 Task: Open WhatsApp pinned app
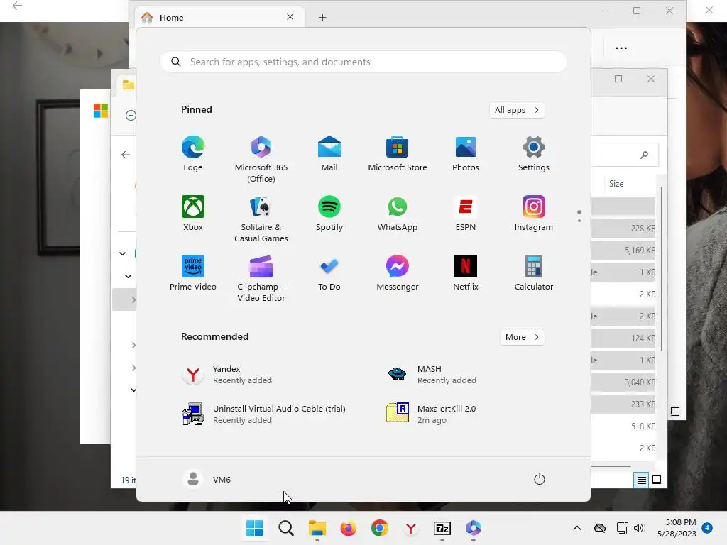(398, 213)
